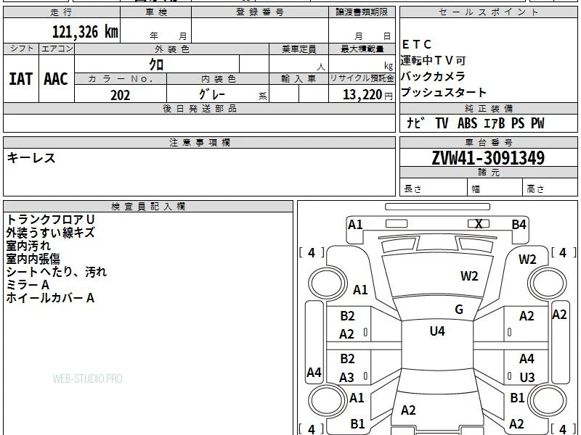Screen dimensions: 581x435
Task: Select the 走行 column header
Action: tap(62, 12)
